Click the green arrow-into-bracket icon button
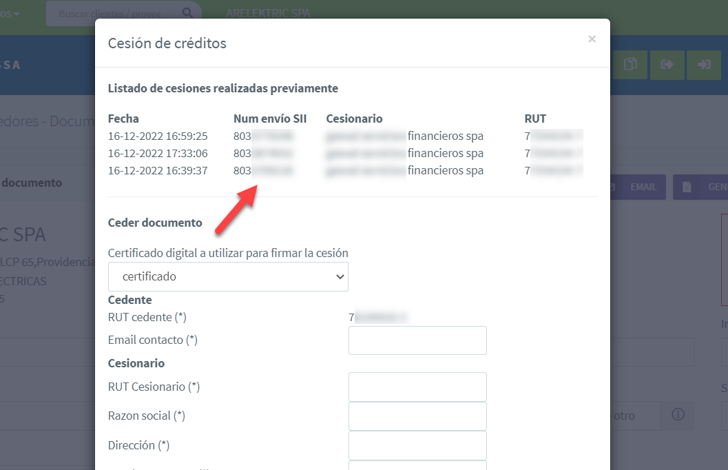This screenshot has width=728, height=470. coord(704,65)
